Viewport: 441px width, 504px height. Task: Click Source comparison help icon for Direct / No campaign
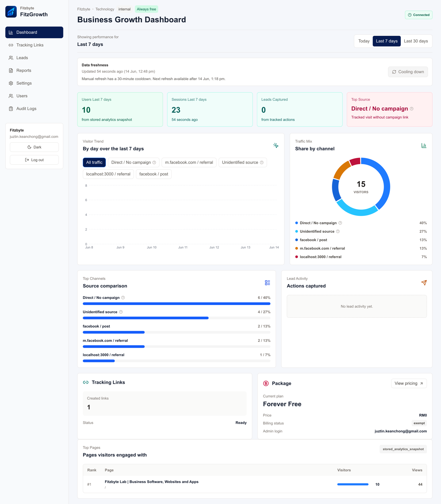(x=123, y=298)
